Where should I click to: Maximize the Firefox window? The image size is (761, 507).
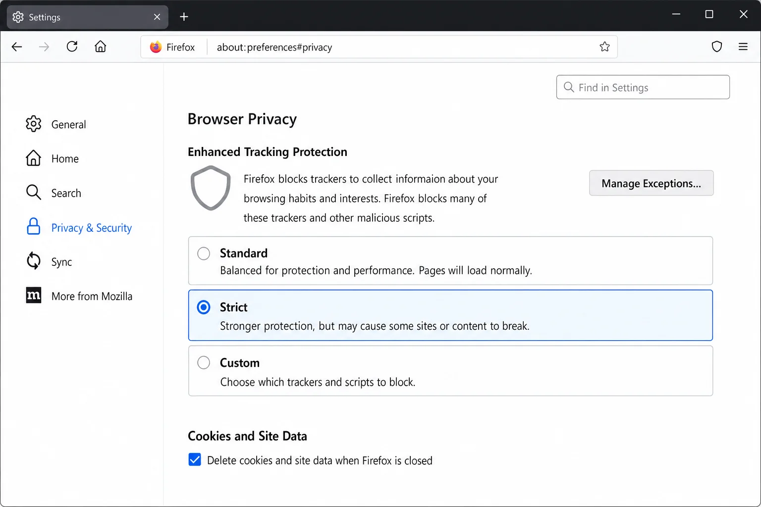pos(709,14)
